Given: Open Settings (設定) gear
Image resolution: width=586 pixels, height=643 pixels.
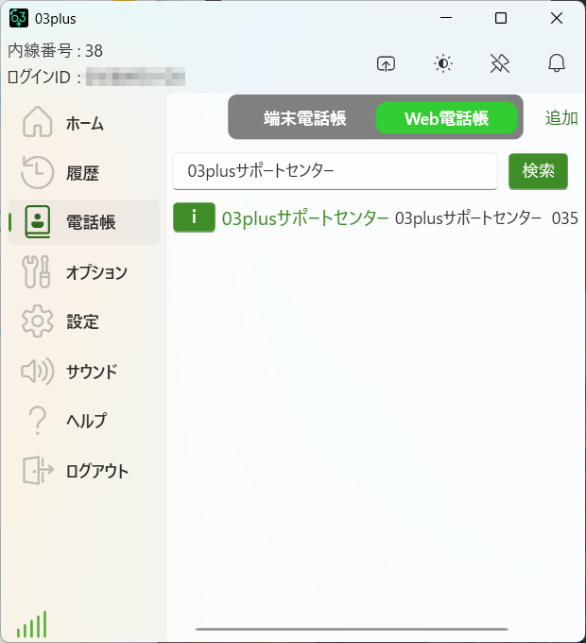Looking at the screenshot, I should click(38, 321).
